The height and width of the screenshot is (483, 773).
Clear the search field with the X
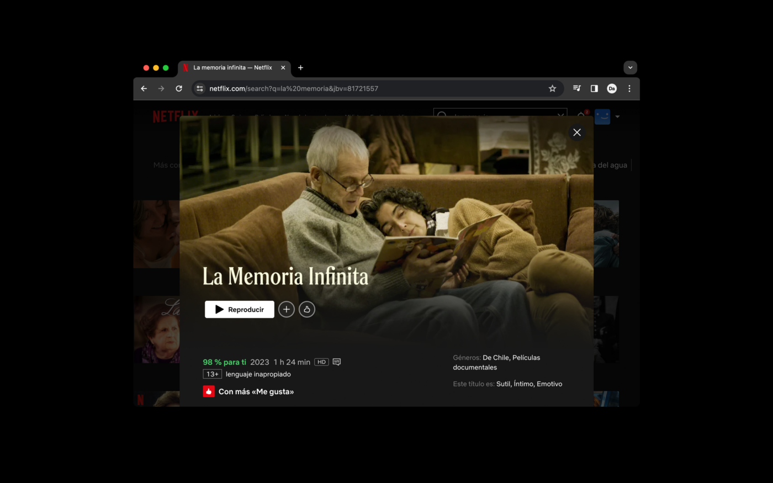coord(561,116)
